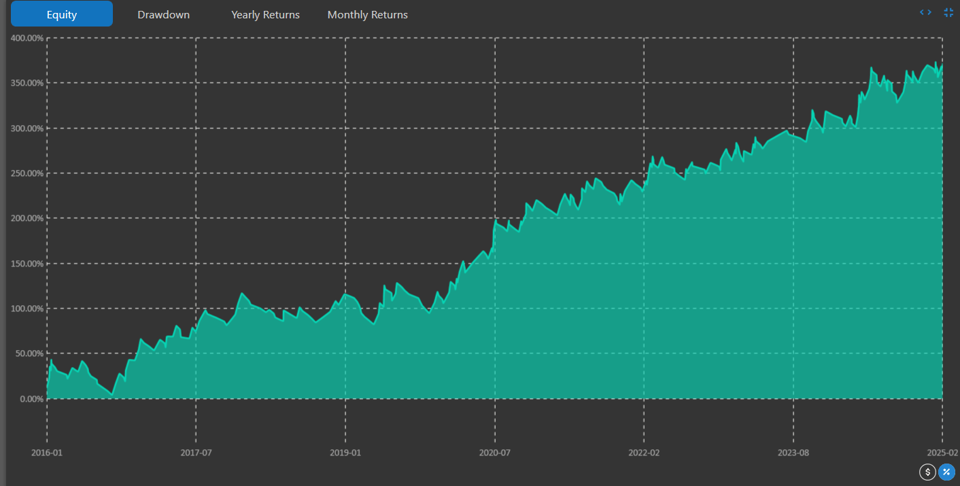Click the 350.00% axis label
Image resolution: width=960 pixels, height=486 pixels.
[x=27, y=83]
